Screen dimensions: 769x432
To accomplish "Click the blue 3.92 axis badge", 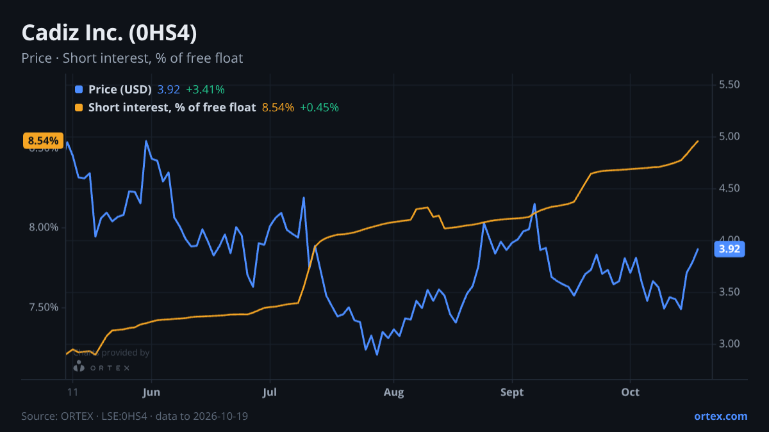I will pyautogui.click(x=730, y=250).
